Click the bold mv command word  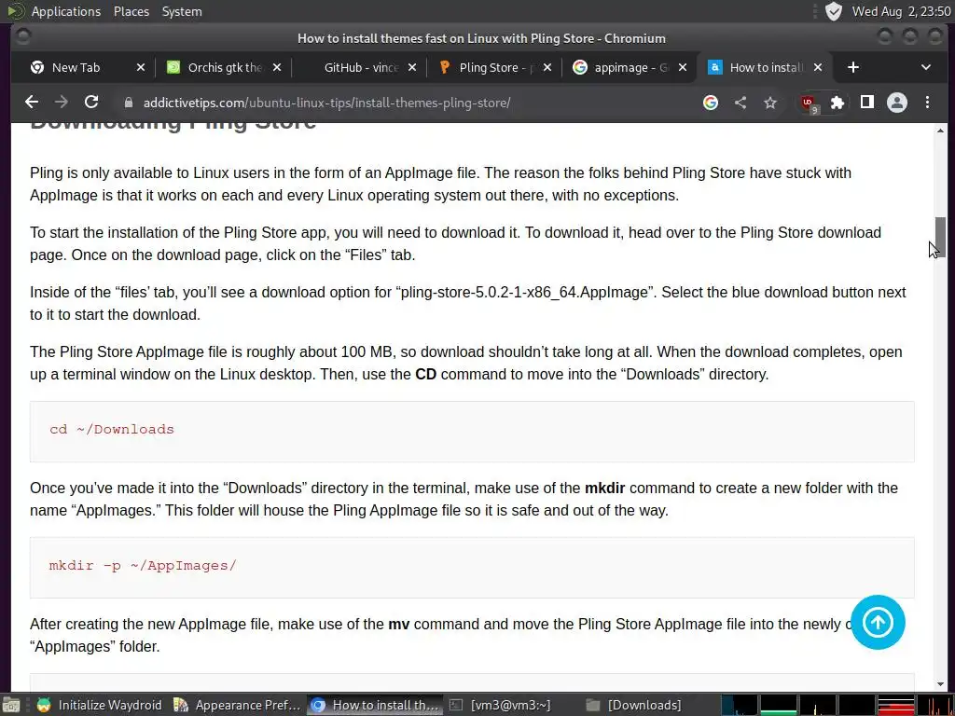(399, 625)
